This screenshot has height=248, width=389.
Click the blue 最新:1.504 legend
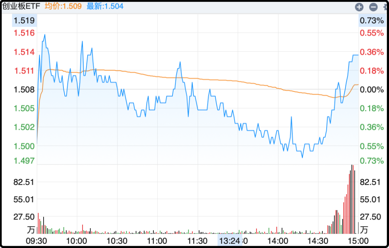tap(105, 6)
